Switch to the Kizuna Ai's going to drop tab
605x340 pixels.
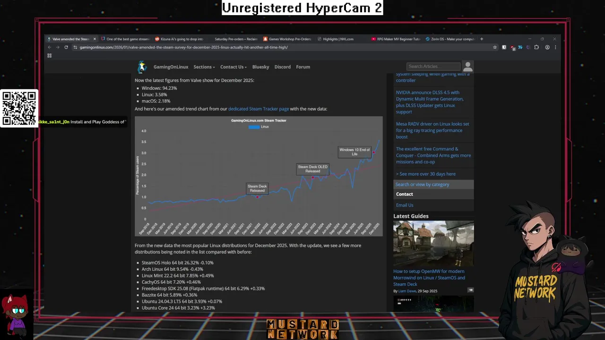tap(180, 39)
